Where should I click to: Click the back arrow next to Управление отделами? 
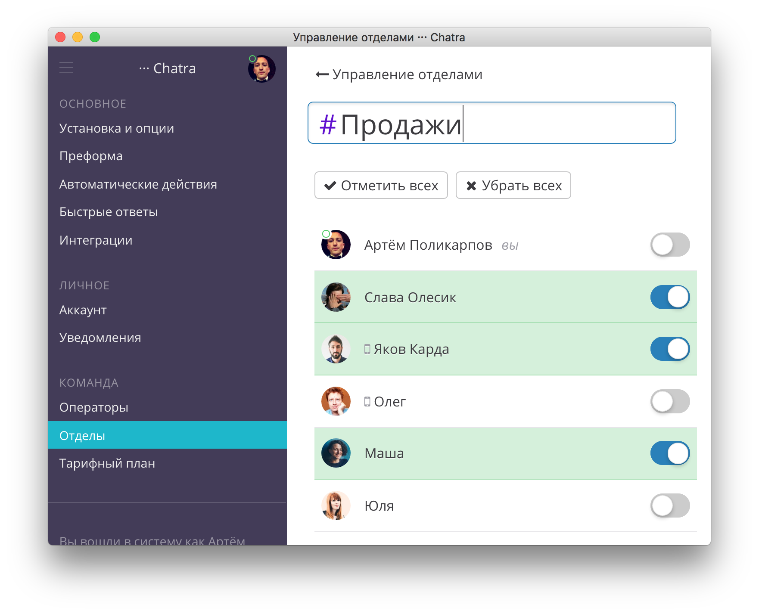[x=322, y=74]
